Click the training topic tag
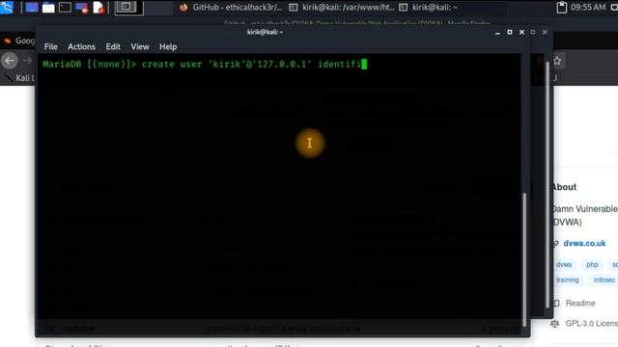The width and height of the screenshot is (618, 347). tap(567, 280)
